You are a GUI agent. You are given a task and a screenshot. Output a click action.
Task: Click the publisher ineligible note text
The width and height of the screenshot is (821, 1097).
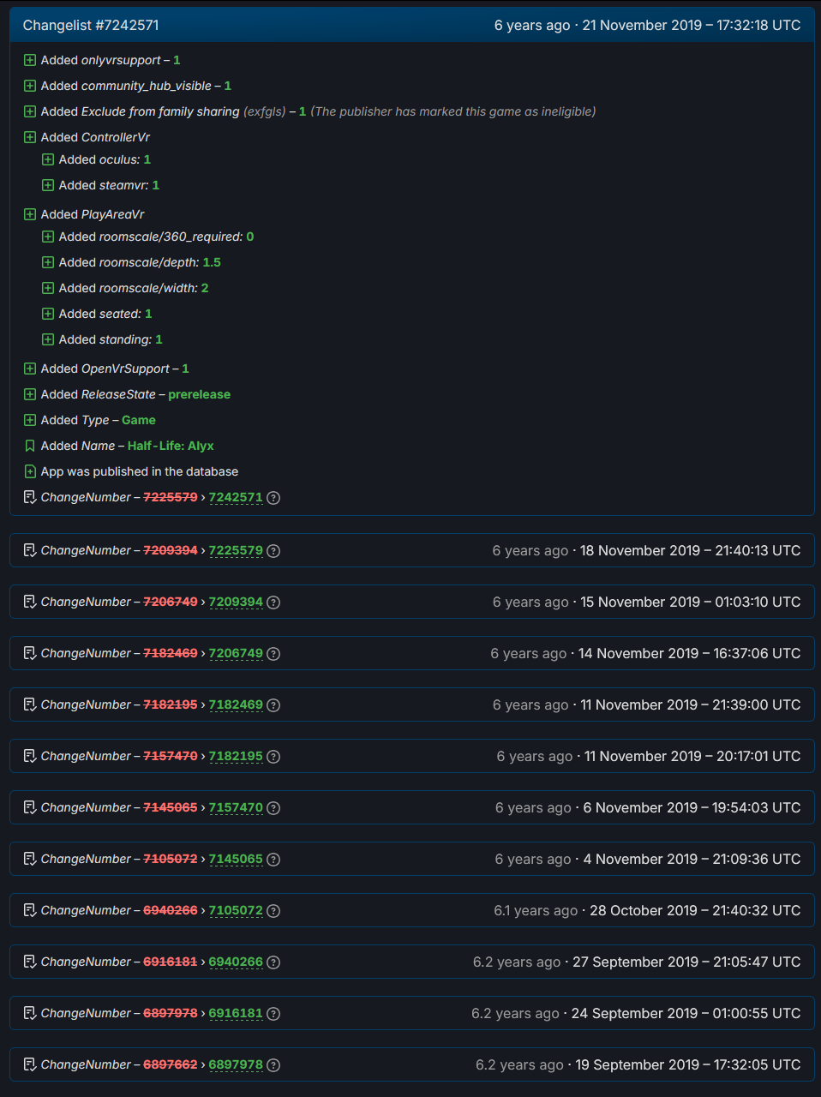tap(453, 111)
